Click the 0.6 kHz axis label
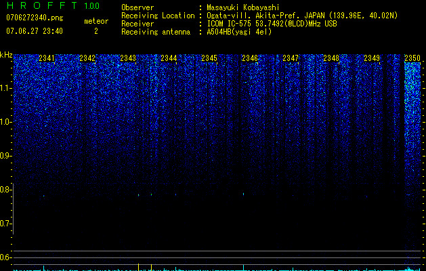This screenshot has width=426, height=271. 6,257
